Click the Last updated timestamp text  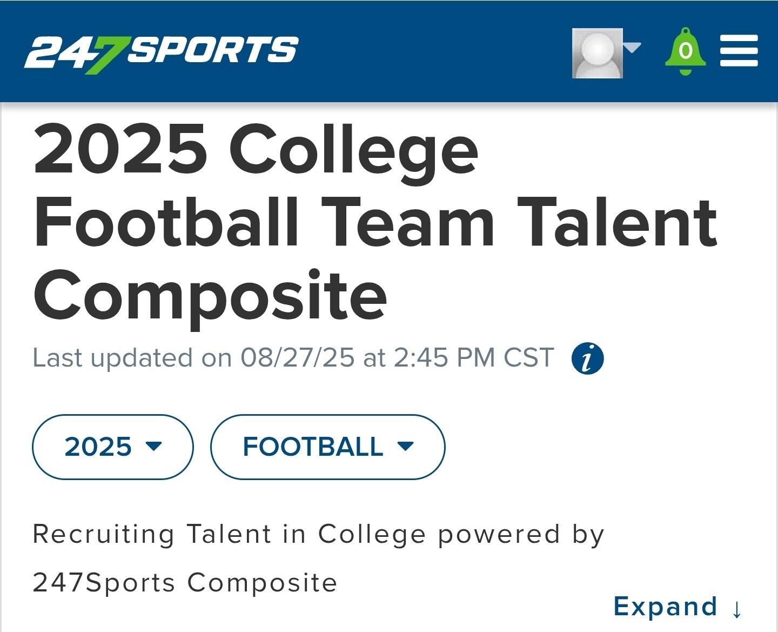click(293, 358)
